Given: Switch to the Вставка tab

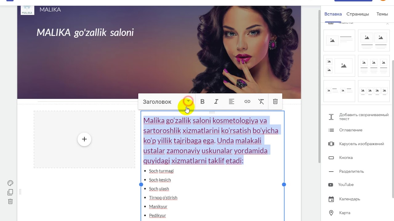Looking at the screenshot, I should click(x=333, y=14).
